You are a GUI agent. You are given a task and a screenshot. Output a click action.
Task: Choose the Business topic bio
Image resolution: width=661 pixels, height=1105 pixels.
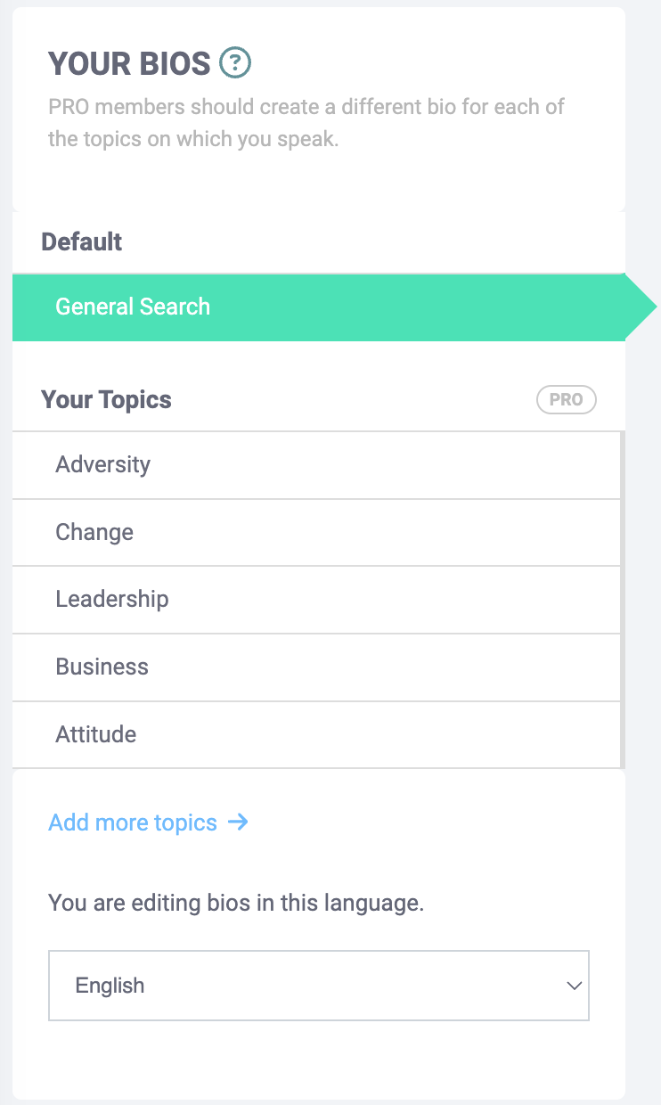pyautogui.click(x=316, y=667)
